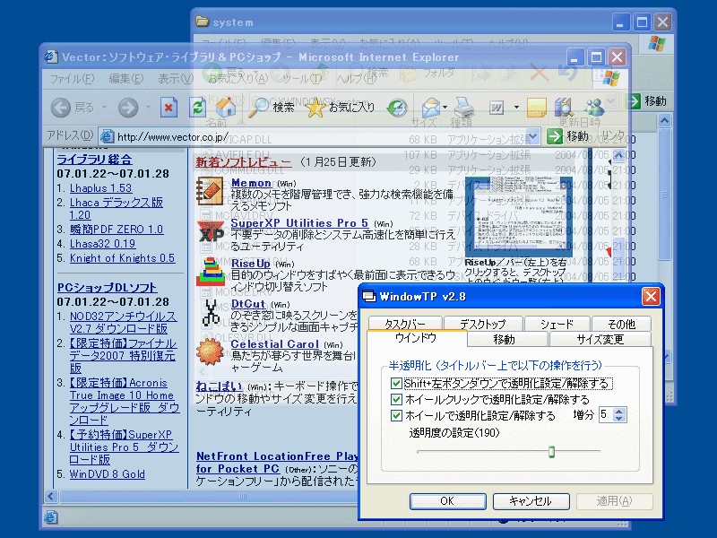Click the 透明度の設定 slider handle
This screenshot has width=717, height=538.
[x=551, y=452]
